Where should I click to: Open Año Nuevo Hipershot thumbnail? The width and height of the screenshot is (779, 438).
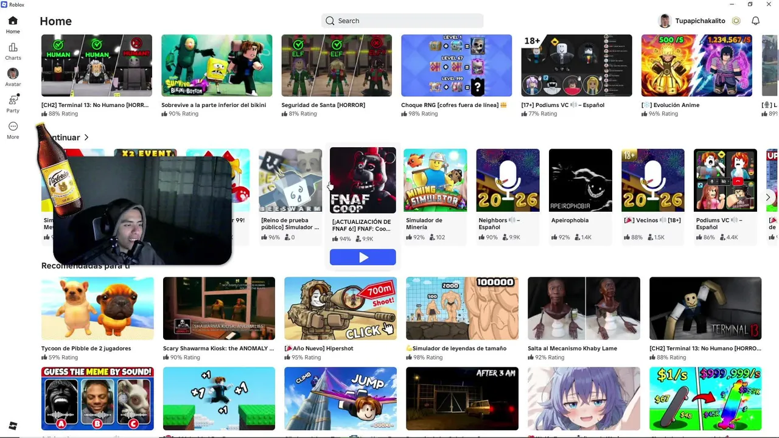(x=341, y=308)
